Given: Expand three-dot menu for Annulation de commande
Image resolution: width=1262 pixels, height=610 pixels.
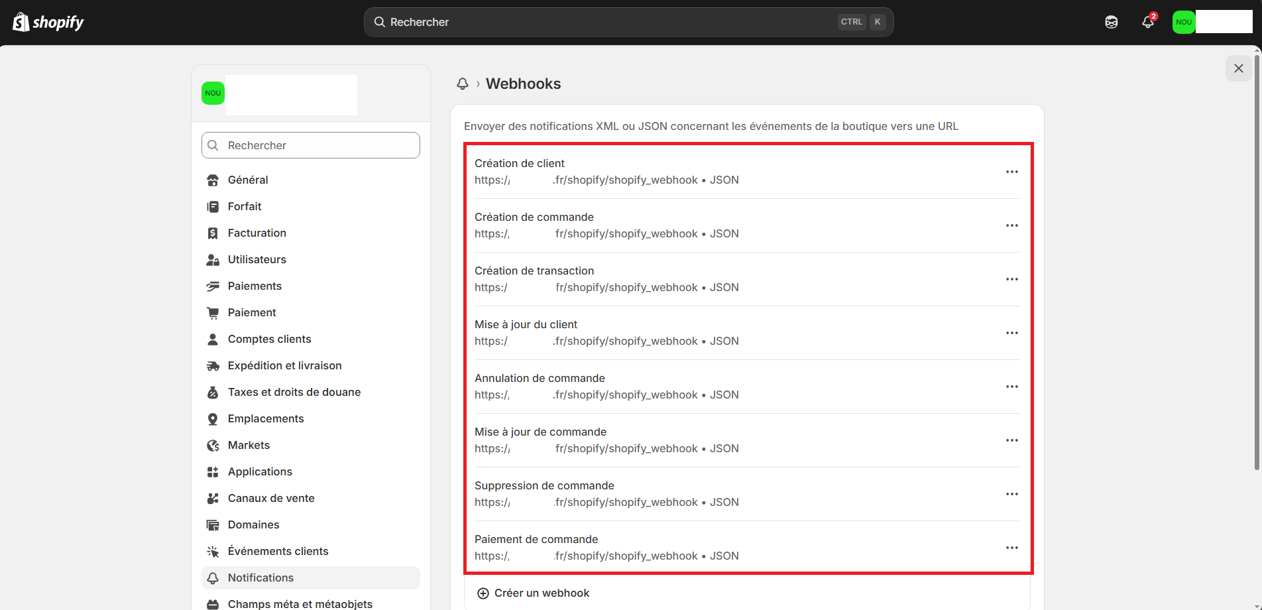Looking at the screenshot, I should click(1011, 387).
